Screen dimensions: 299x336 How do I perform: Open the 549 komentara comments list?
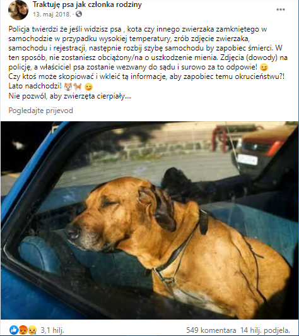pyautogui.click(x=211, y=330)
